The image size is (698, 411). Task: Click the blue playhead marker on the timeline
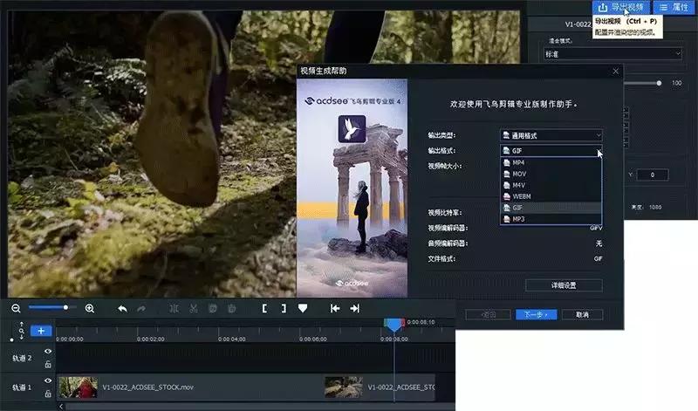[x=394, y=325]
